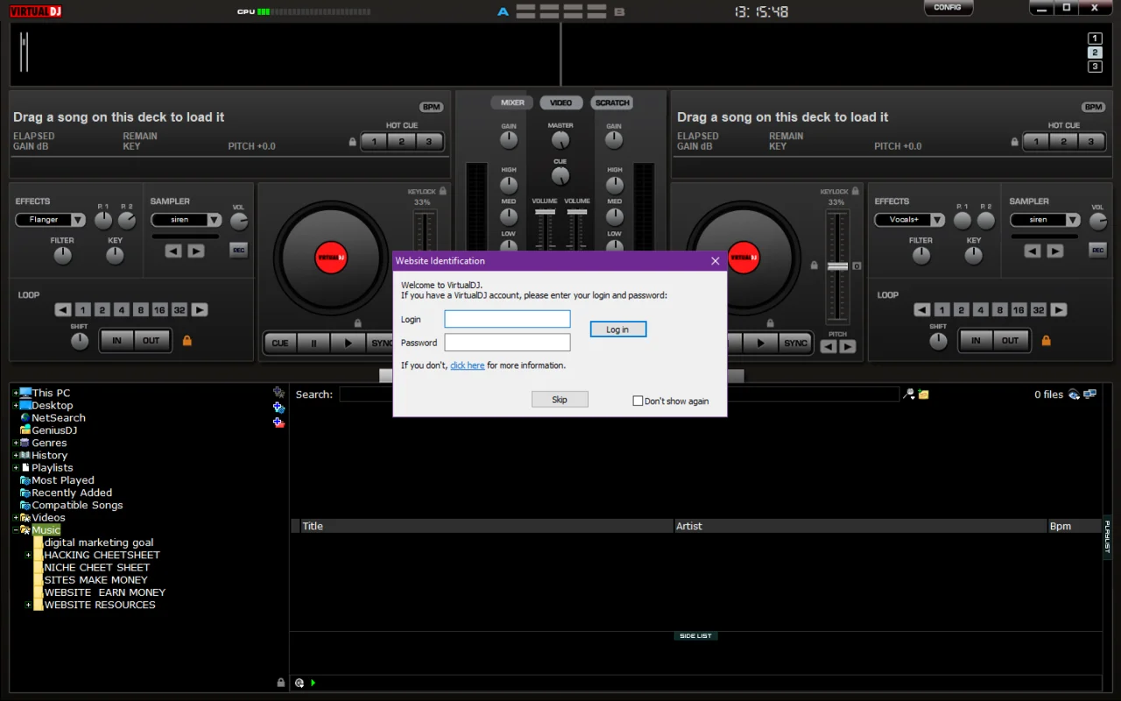This screenshot has width=1121, height=701.
Task: Click the left deck play button
Action: [349, 343]
